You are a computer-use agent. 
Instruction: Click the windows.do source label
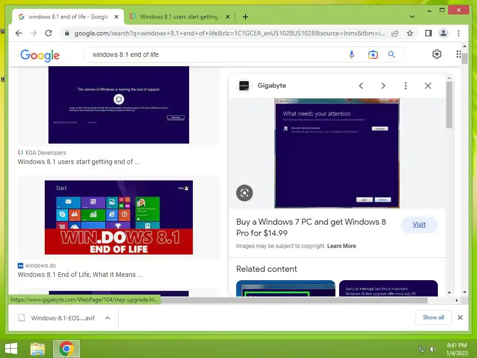(41, 265)
